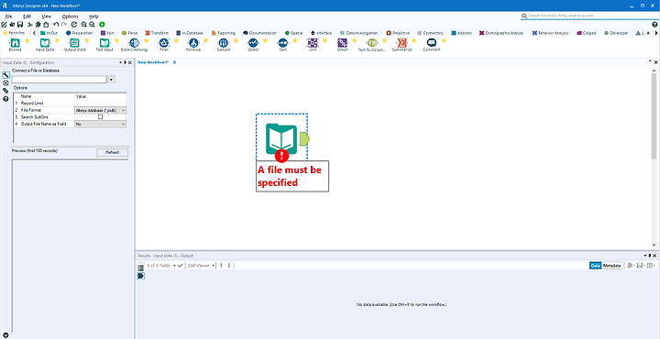The image size is (660, 339).
Task: Click the green output anchor of Input Data
Action: click(x=304, y=138)
